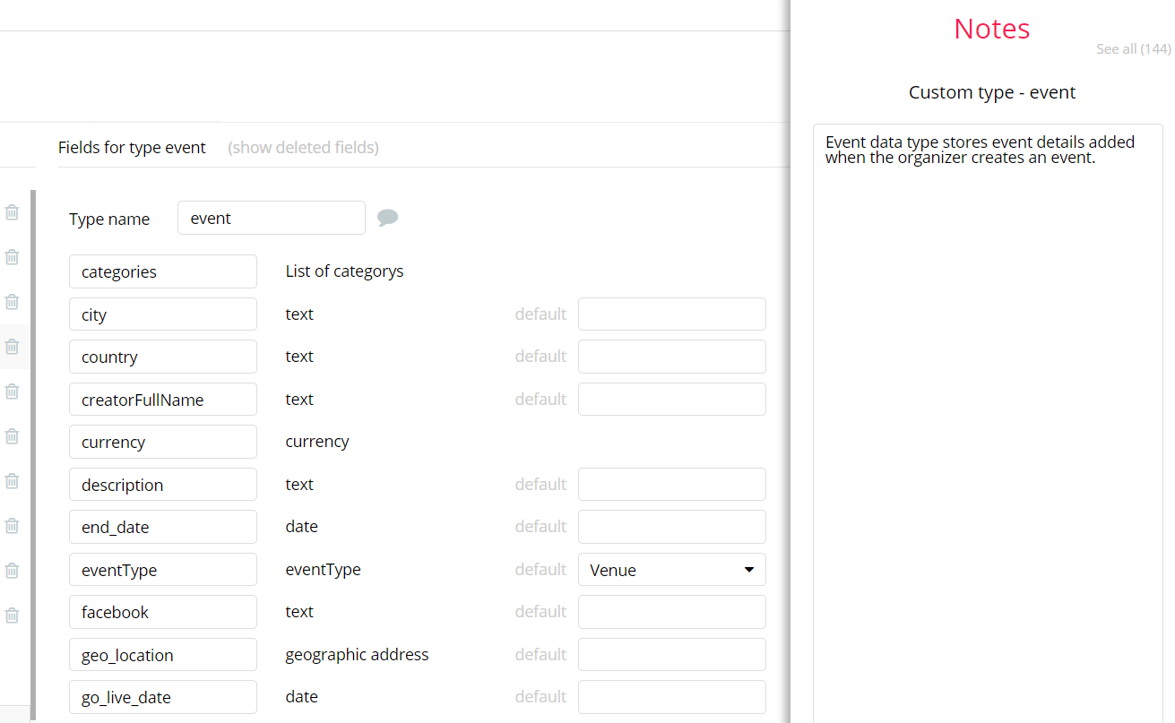Click the default input for description field
The image size is (1175, 723).
click(x=671, y=485)
